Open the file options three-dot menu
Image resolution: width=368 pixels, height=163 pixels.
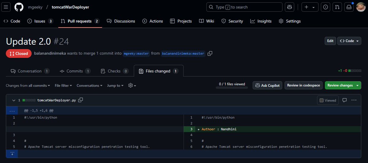coord(354,100)
